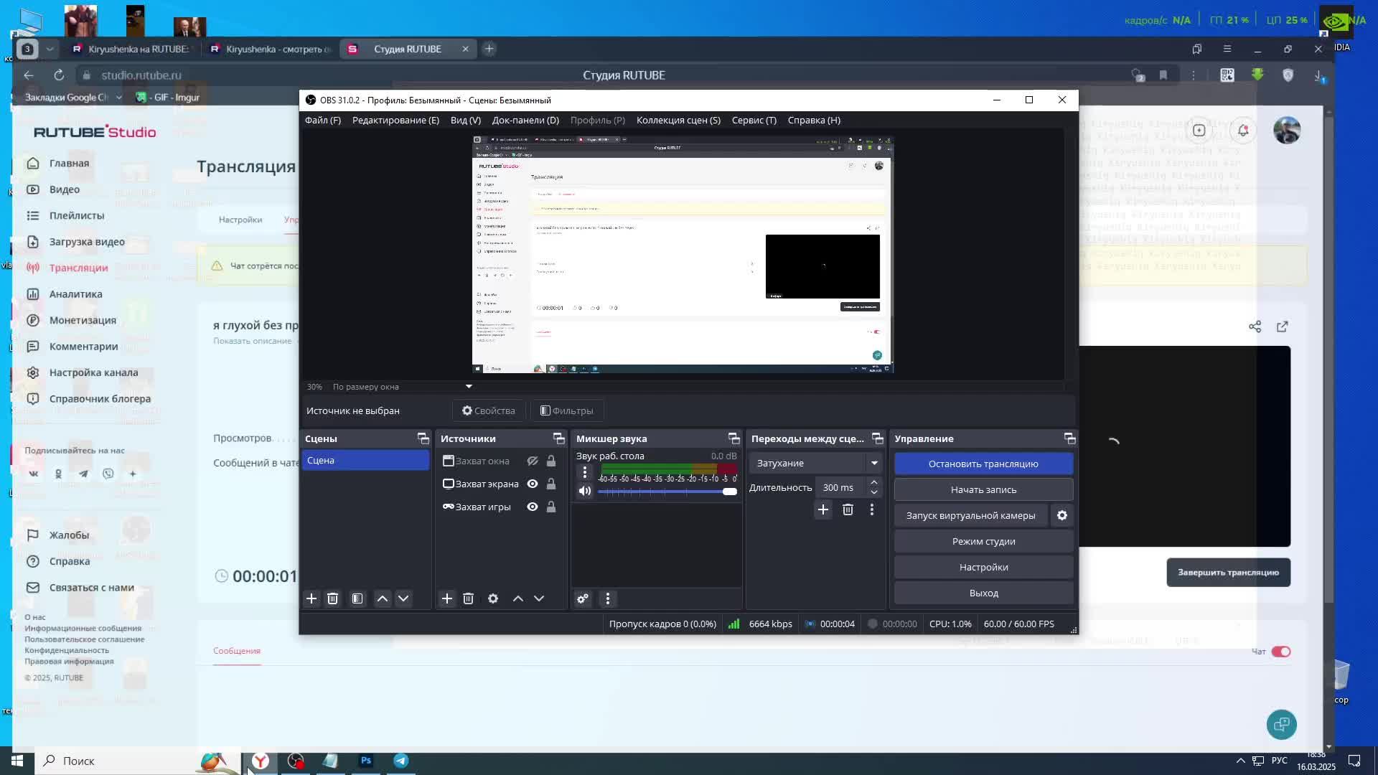Open scene filters icon in Scenes panel
Screen dimensions: 1378x775
tap(357, 598)
